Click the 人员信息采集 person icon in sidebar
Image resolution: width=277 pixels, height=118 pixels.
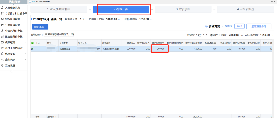coord(2,7)
